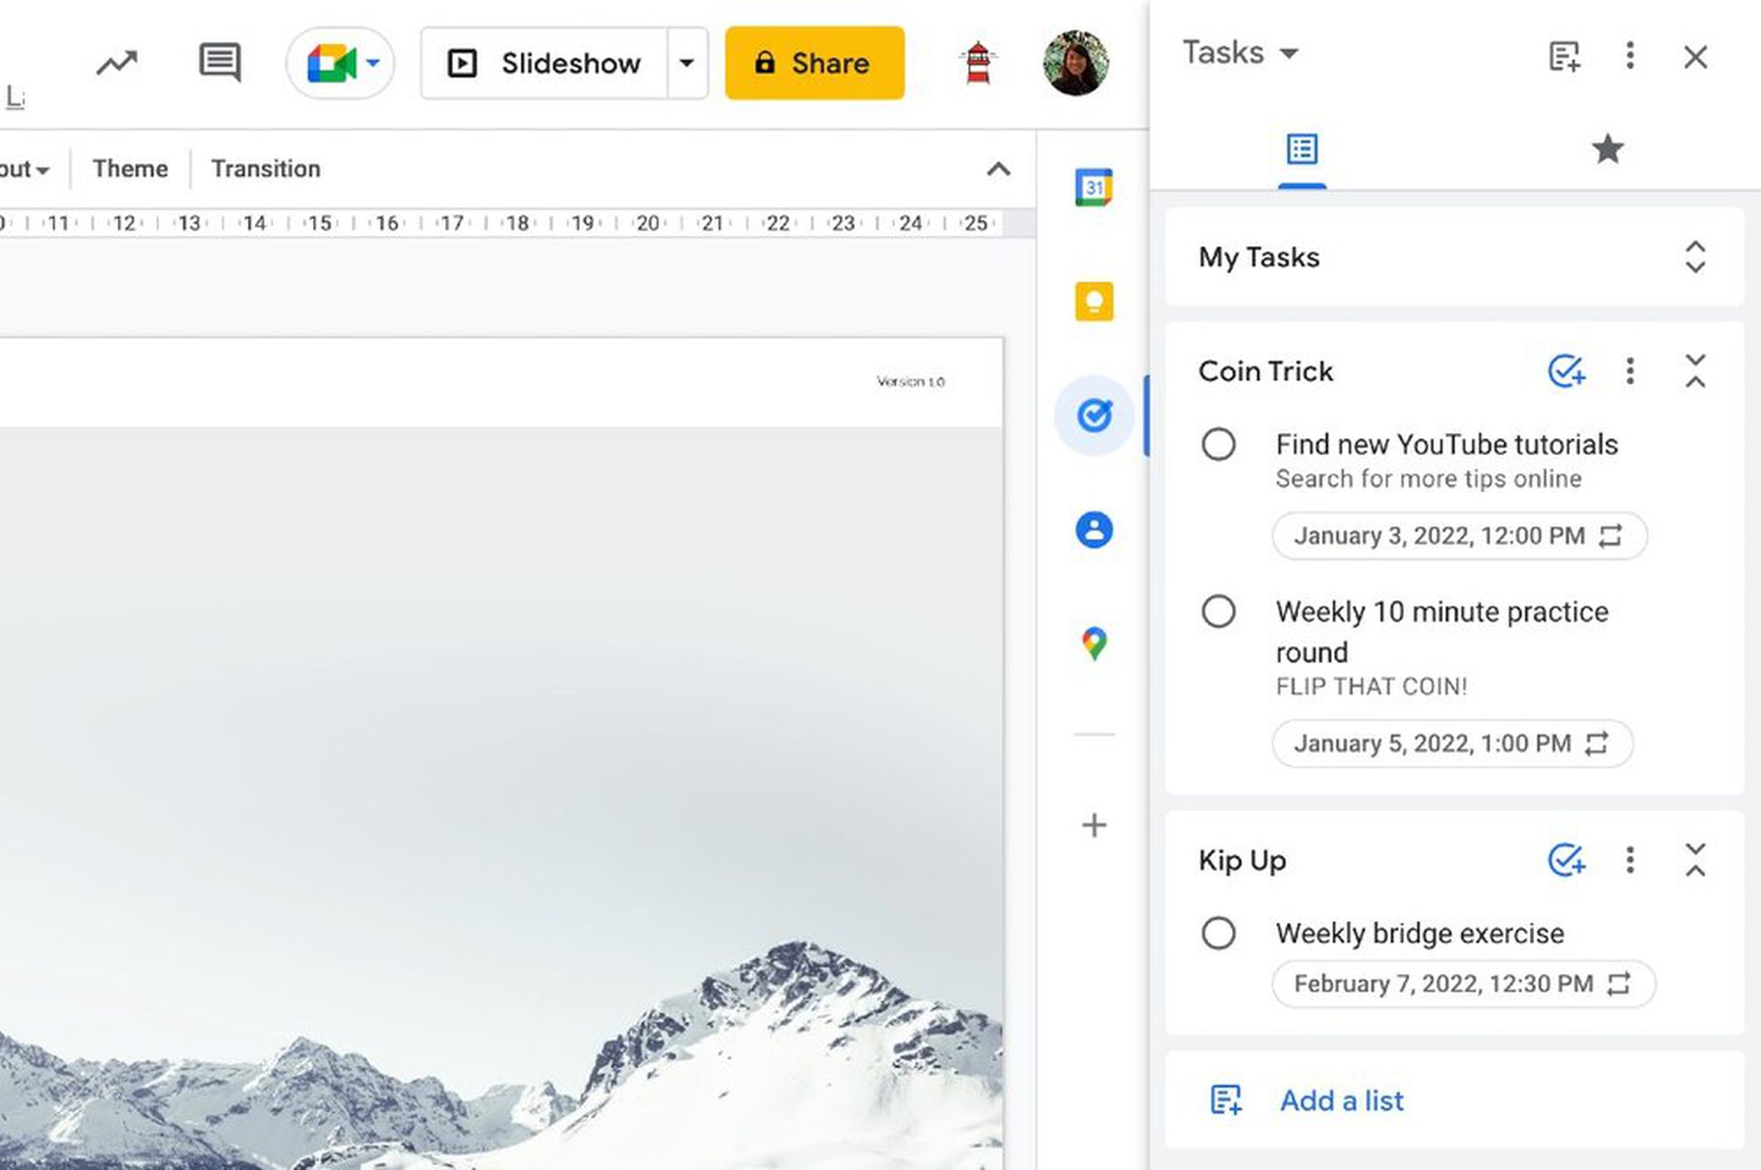Click the Contacts icon in sidebar
1761x1170 pixels.
[x=1093, y=530]
